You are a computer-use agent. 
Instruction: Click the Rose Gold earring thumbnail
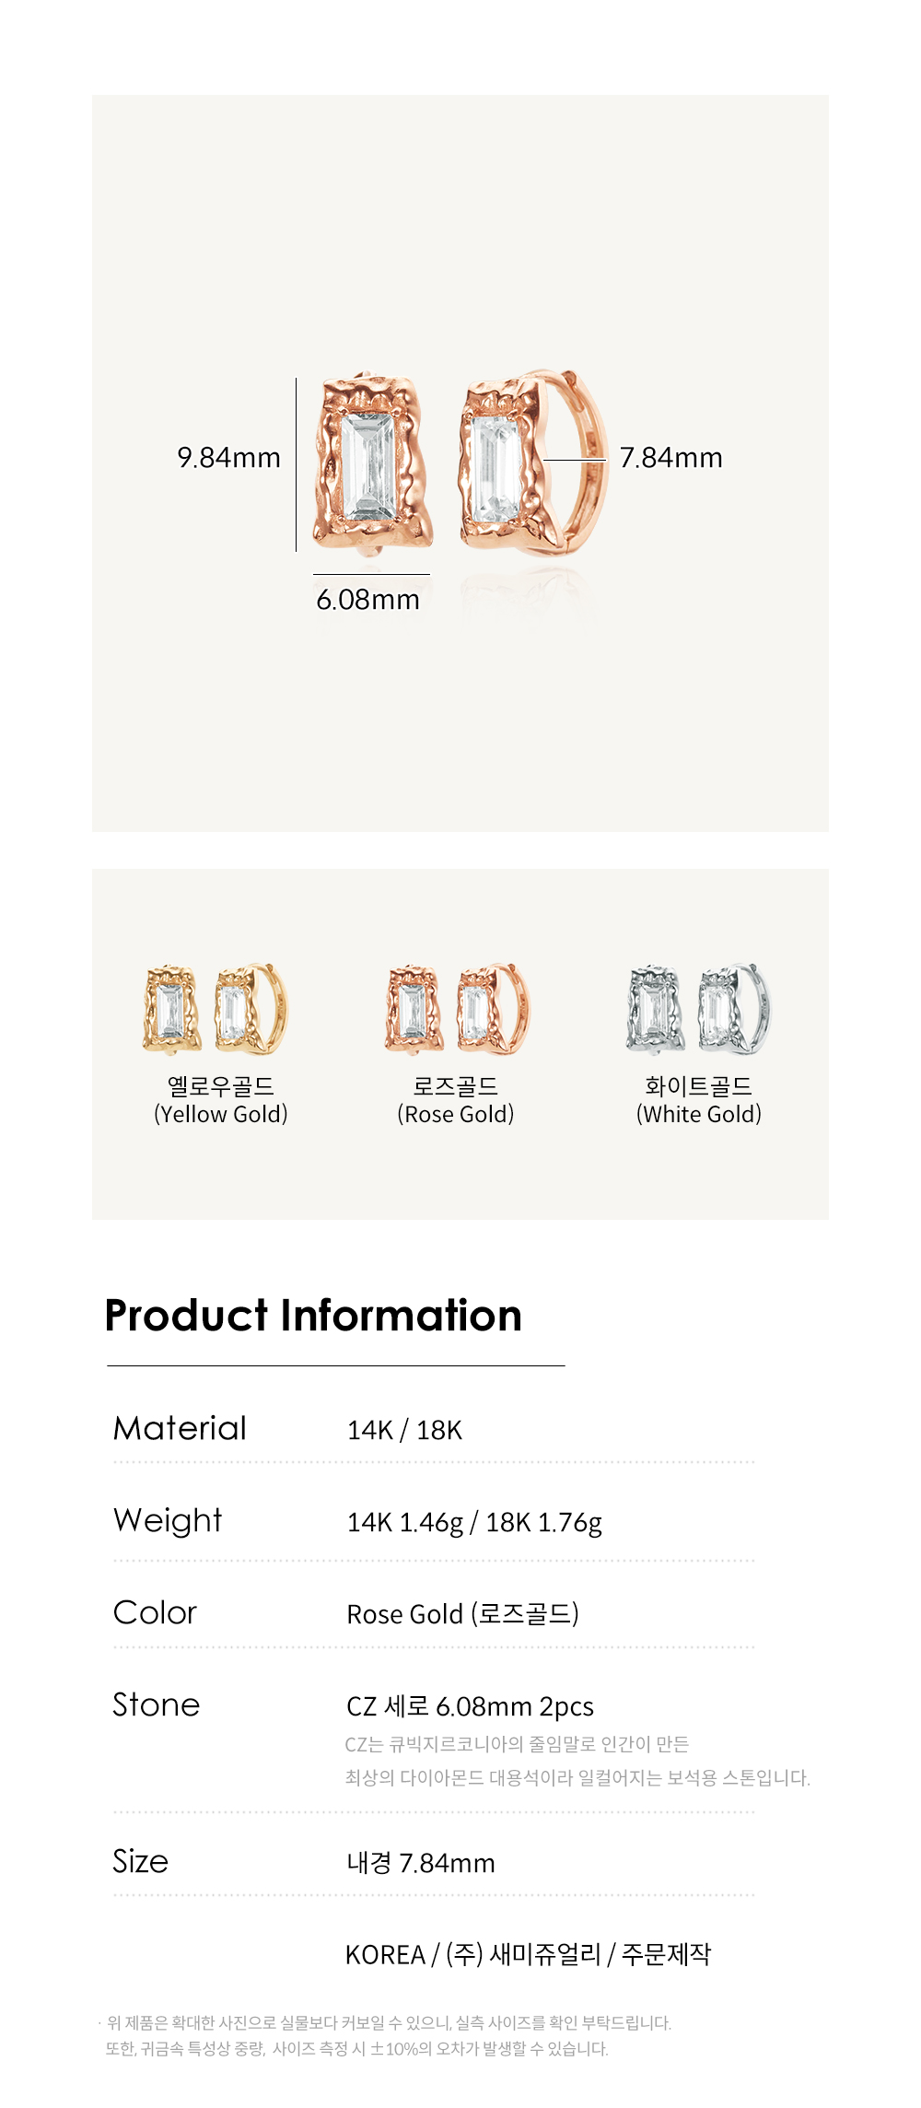pos(458,1009)
